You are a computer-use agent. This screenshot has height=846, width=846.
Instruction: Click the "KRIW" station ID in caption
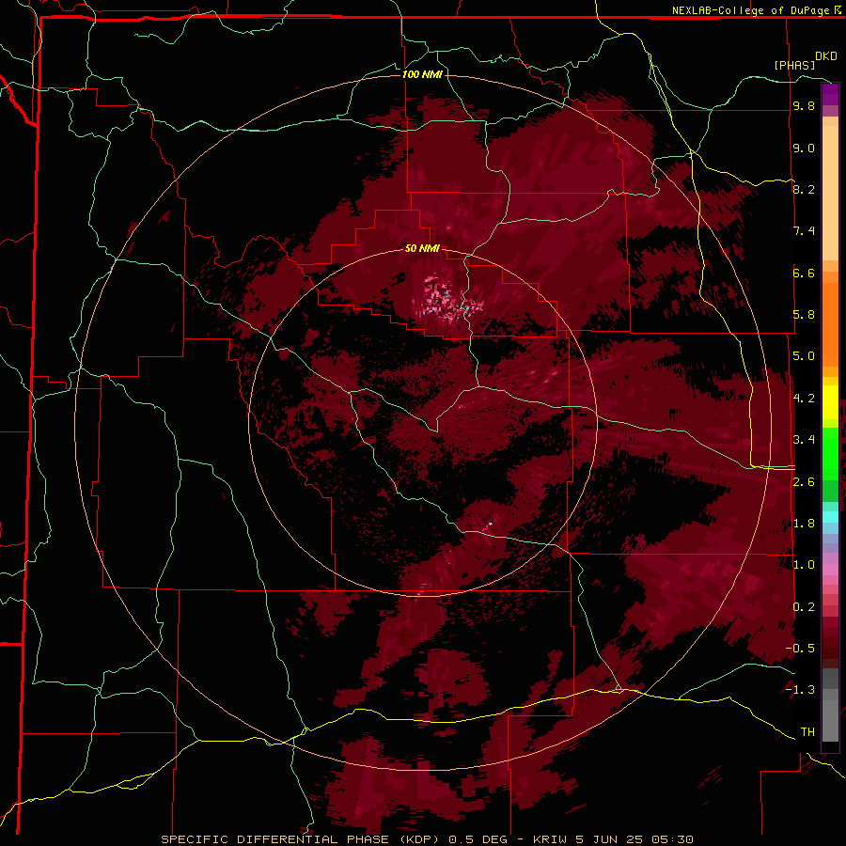551,839
